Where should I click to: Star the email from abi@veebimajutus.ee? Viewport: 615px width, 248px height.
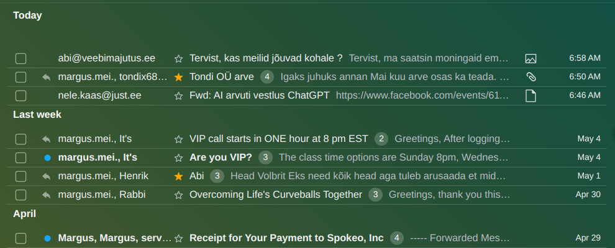click(179, 59)
